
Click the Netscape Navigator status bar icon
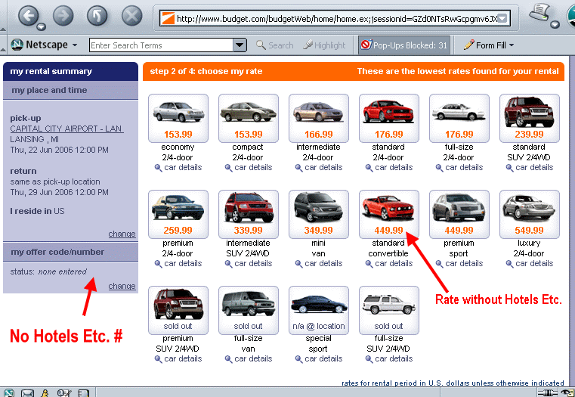pos(9,393)
